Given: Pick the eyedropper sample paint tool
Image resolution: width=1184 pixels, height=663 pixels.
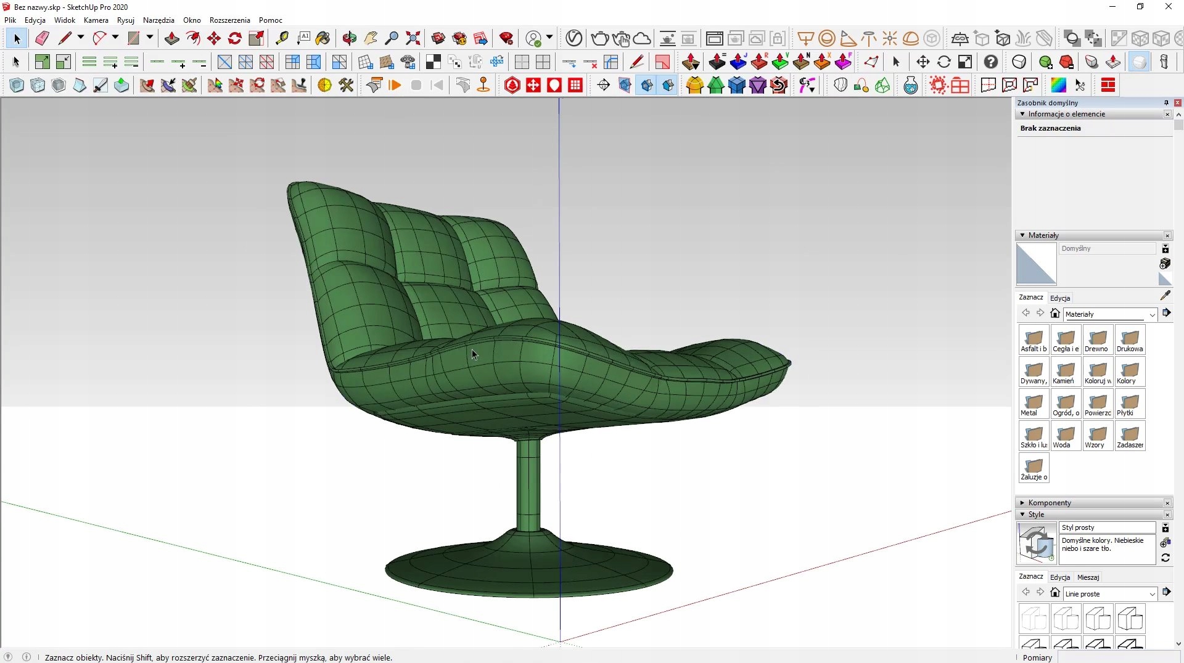Looking at the screenshot, I should coord(1165,296).
